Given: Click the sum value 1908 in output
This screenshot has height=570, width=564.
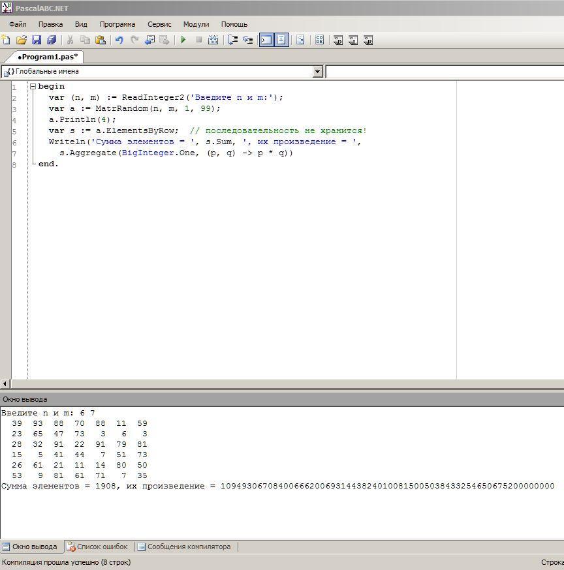Looking at the screenshot, I should pyautogui.click(x=105, y=486).
